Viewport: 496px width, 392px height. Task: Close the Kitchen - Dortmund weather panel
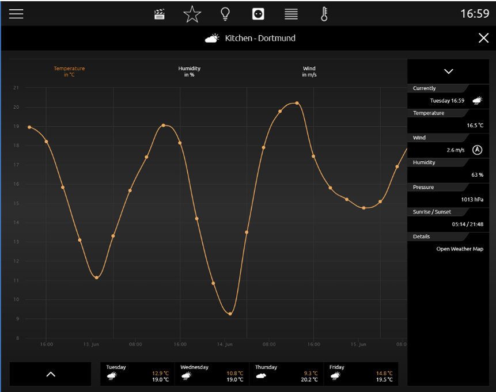[483, 38]
